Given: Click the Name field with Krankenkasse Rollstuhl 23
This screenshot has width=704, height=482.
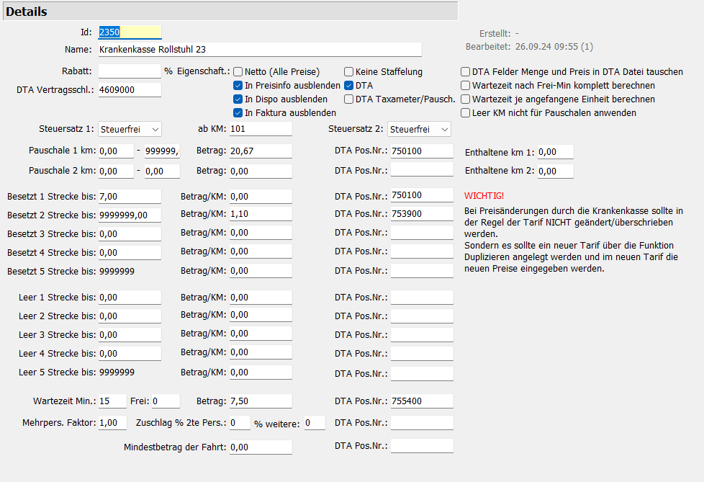Looking at the screenshot, I should pos(259,50).
